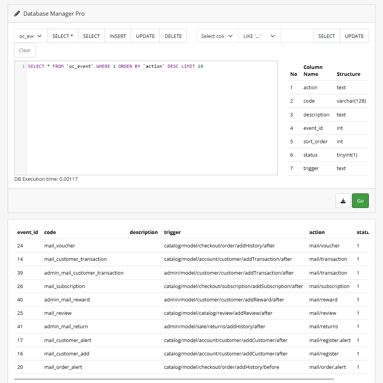The height and width of the screenshot is (383, 383).
Task: Select the mail_voucher result row
Action: click(x=59, y=246)
